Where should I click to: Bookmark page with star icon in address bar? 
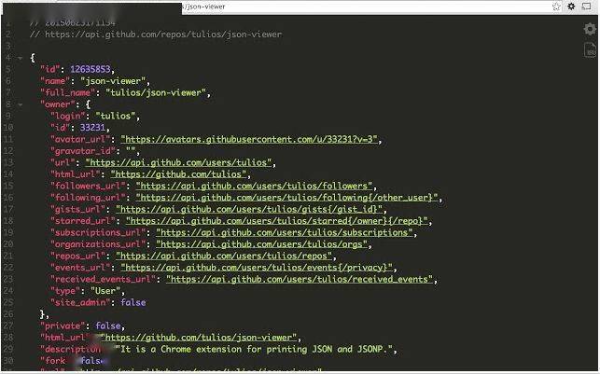[x=556, y=7]
